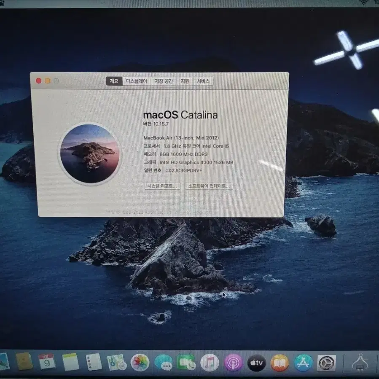The image size is (379, 379).
Task: Switch to the 저장 공간 tab
Action: coord(164,81)
